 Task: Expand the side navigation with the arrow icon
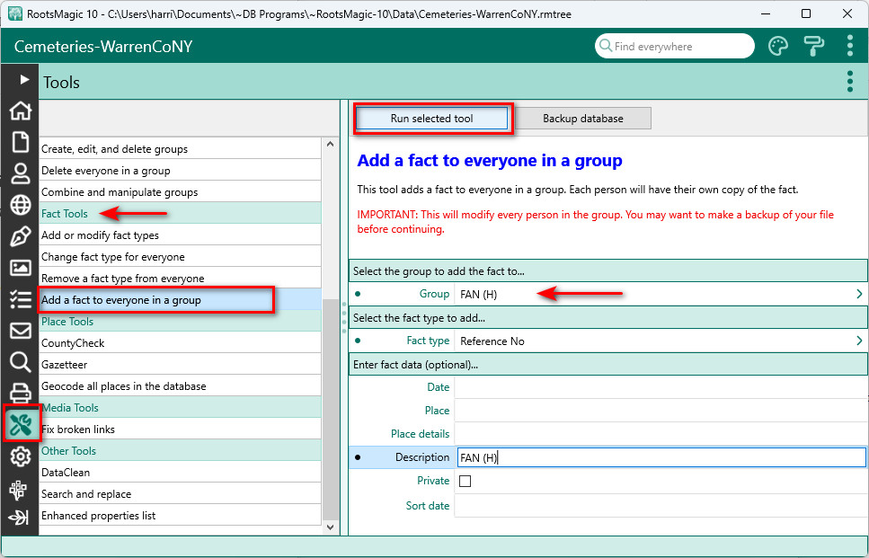[23, 80]
